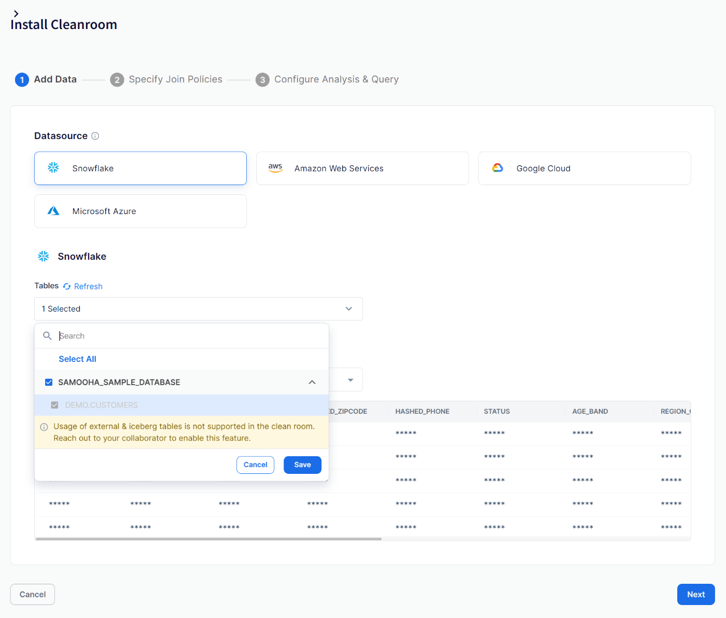Select the Snowflake datasource card

pyautogui.click(x=141, y=168)
